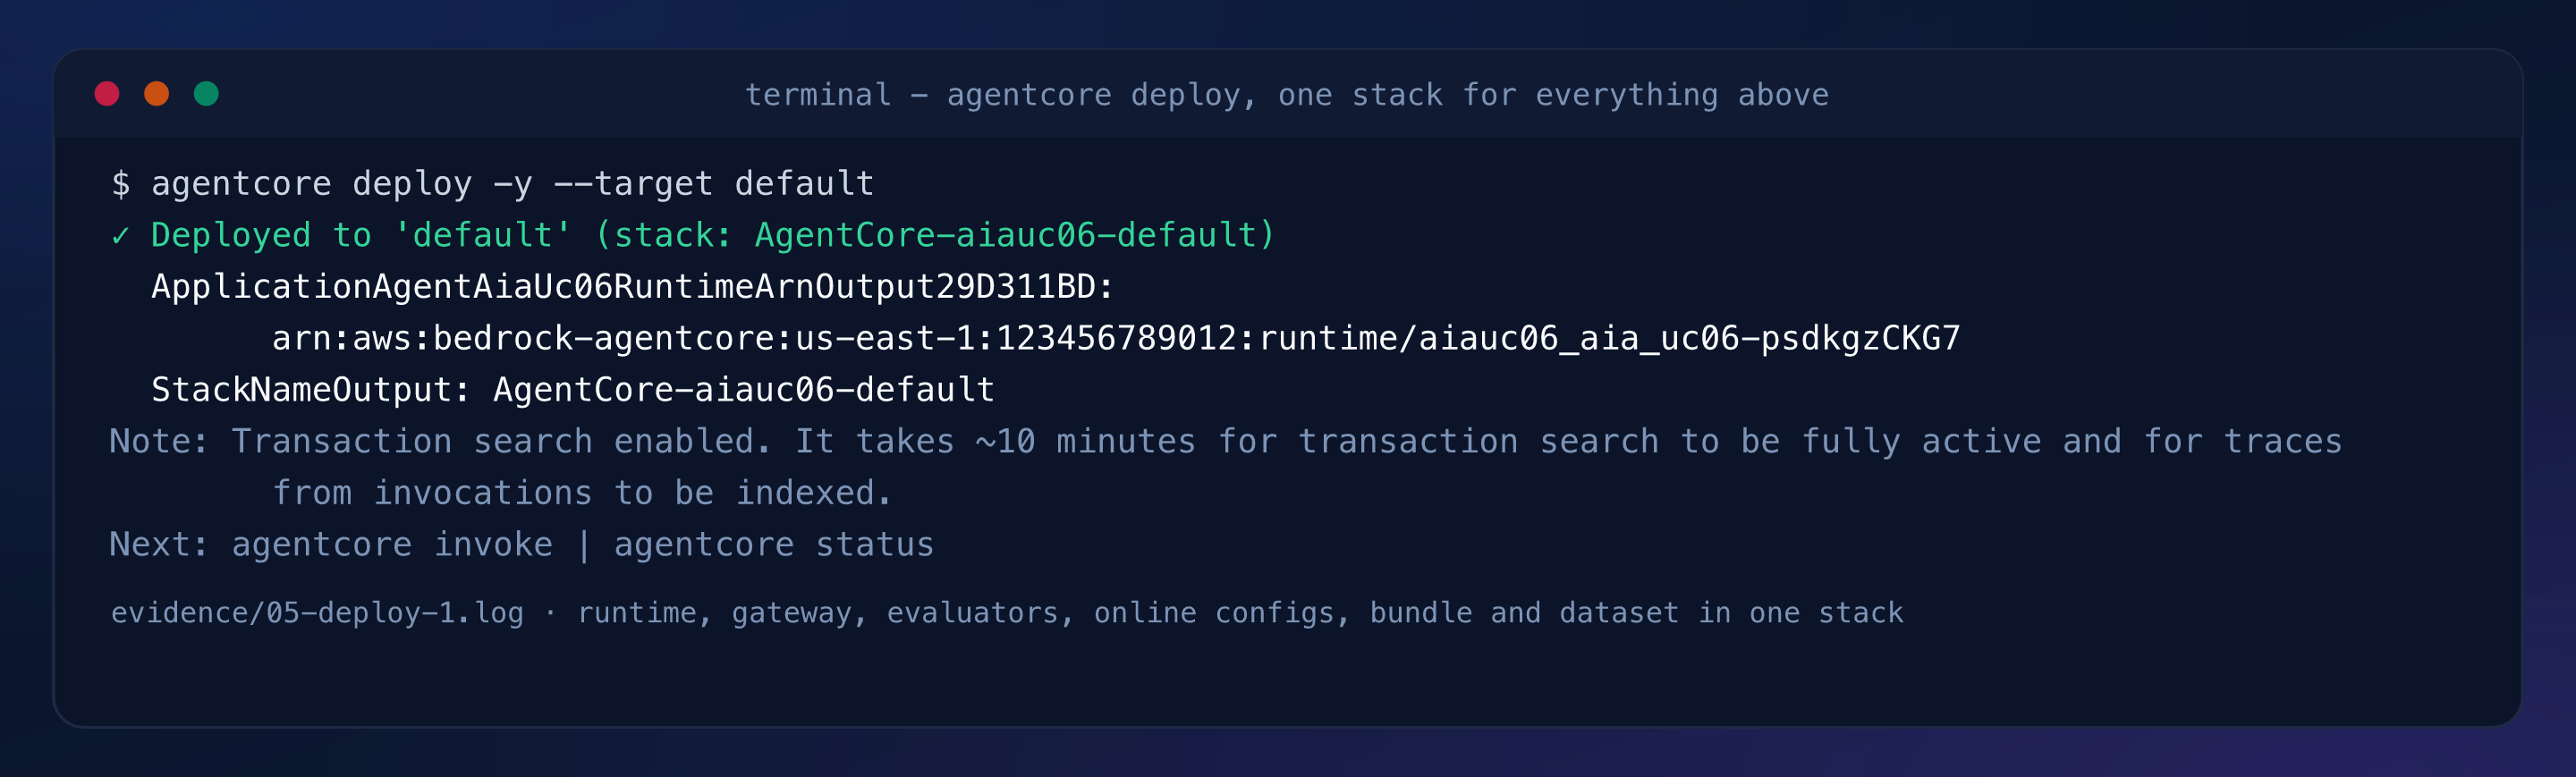The image size is (2576, 777).
Task: Click the green maximize window dot
Action: pyautogui.click(x=206, y=94)
